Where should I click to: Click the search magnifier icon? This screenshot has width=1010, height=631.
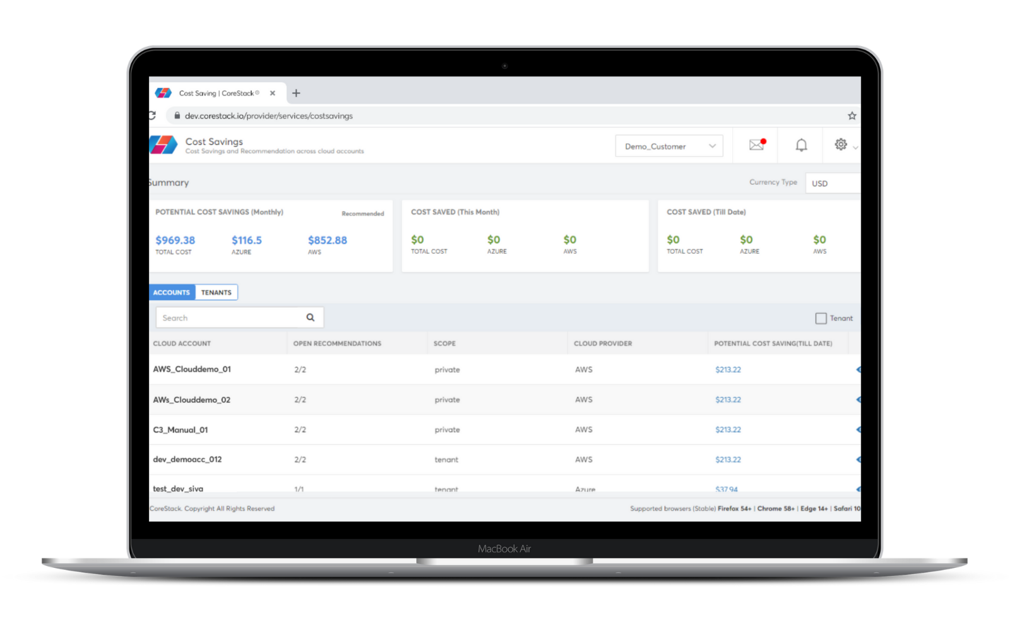point(311,317)
